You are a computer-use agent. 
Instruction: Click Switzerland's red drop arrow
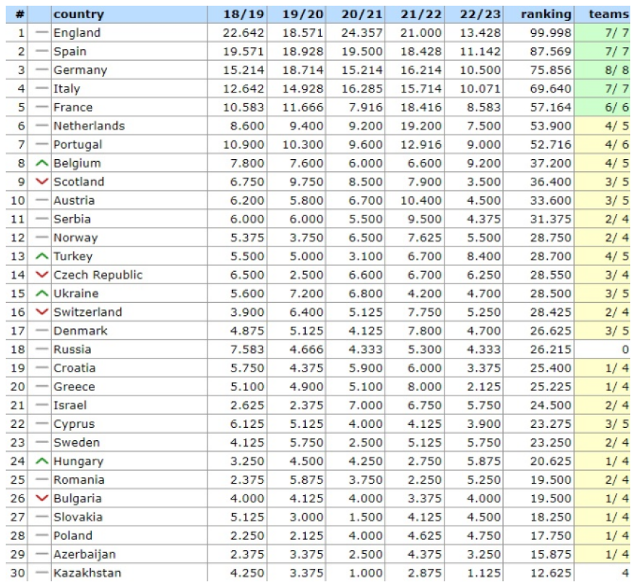pos(43,312)
